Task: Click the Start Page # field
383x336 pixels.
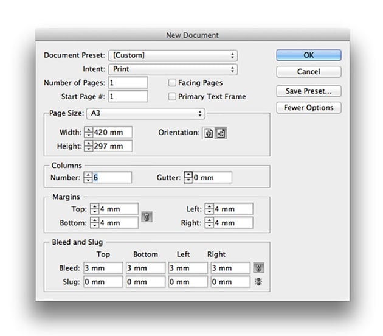Action: click(x=128, y=96)
